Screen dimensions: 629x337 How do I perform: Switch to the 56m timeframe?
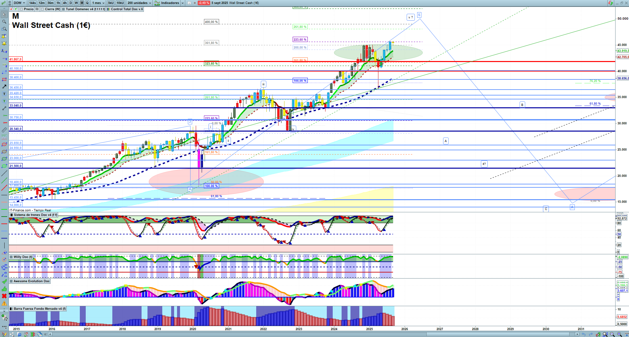coord(51,3)
